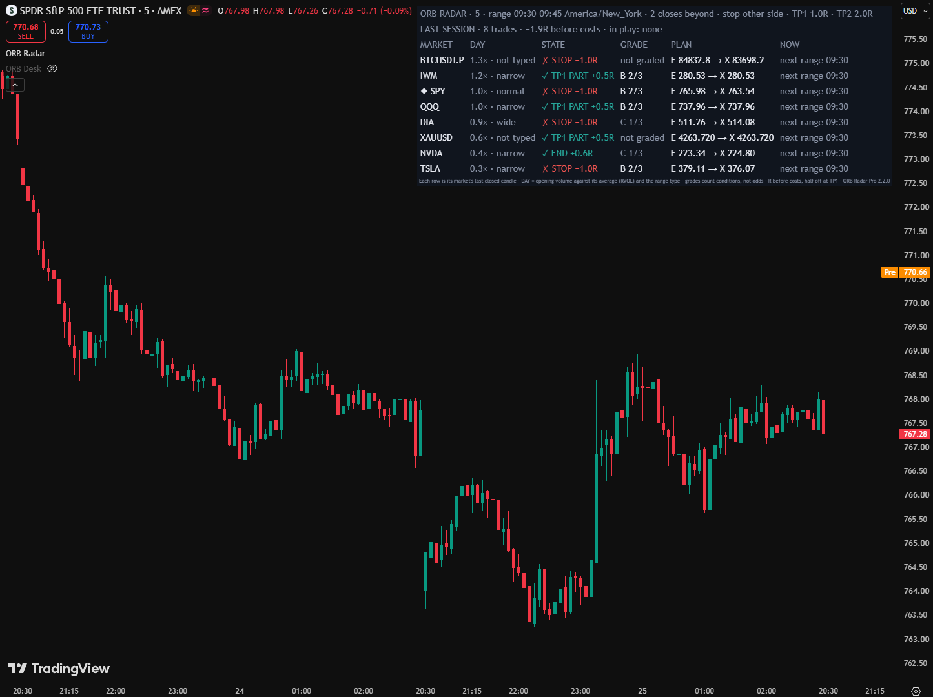This screenshot has width=933, height=697.
Task: Click the 775.00 price axis label
Action: tap(916, 63)
